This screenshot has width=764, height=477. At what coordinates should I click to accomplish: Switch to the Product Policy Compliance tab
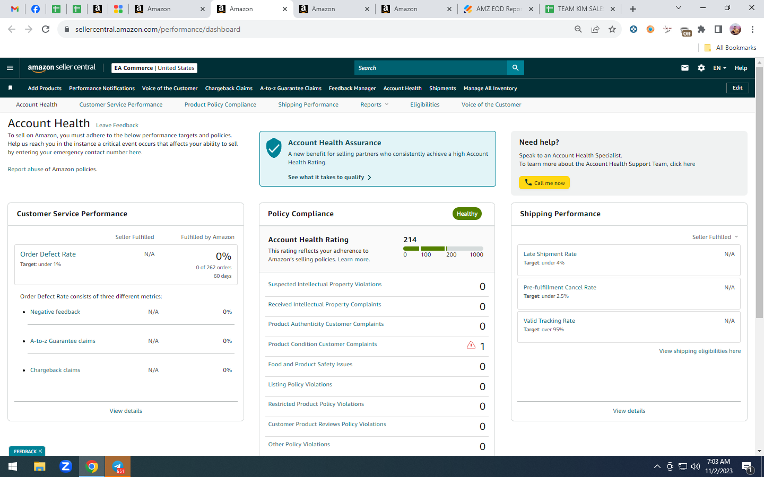point(220,104)
